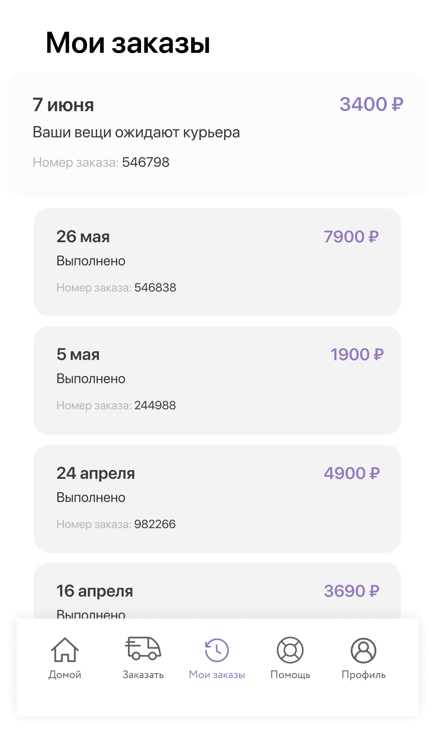This screenshot has height=731, width=434.
Task: Switch to the Заказать tab label
Action: pyautogui.click(x=143, y=675)
